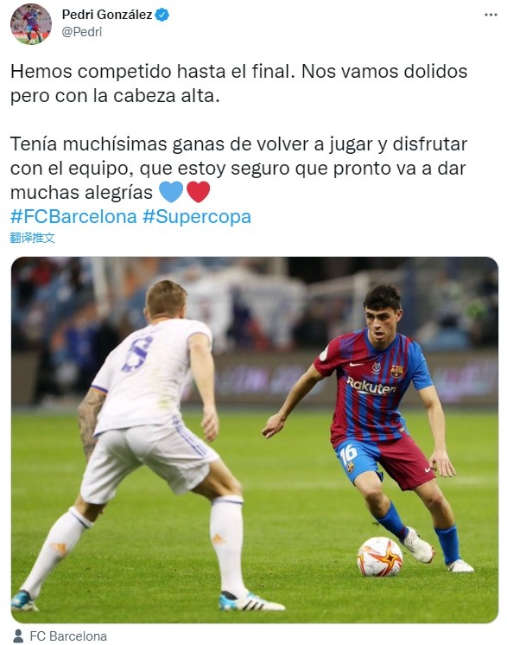Click the soccer ball in the photo
The width and height of the screenshot is (507, 645).
pos(380,557)
